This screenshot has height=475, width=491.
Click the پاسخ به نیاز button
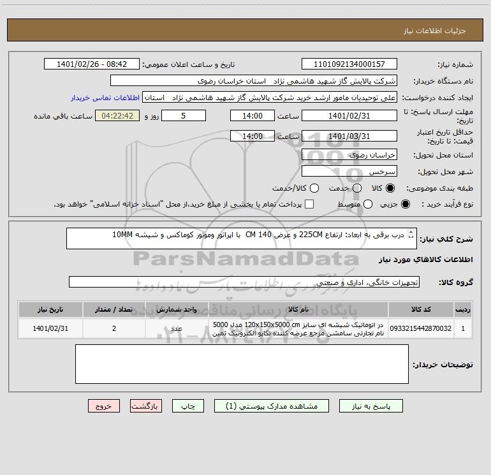(372, 406)
